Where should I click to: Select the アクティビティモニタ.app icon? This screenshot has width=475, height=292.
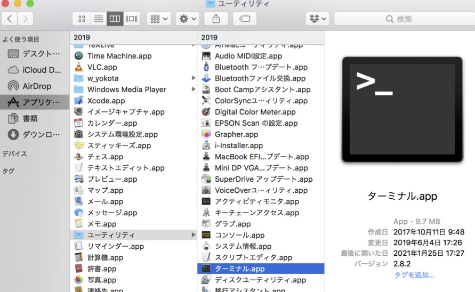click(x=206, y=201)
